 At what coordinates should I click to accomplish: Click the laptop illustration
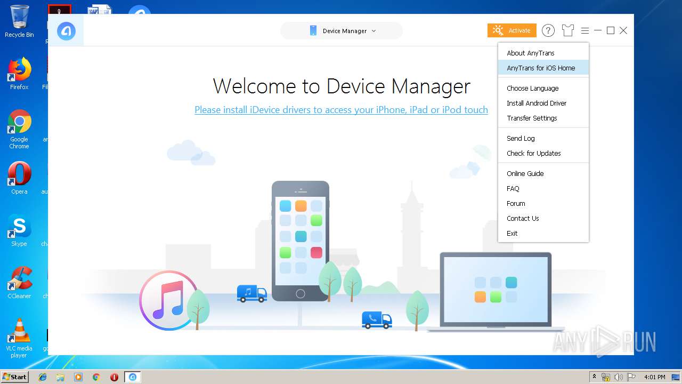pos(496,292)
